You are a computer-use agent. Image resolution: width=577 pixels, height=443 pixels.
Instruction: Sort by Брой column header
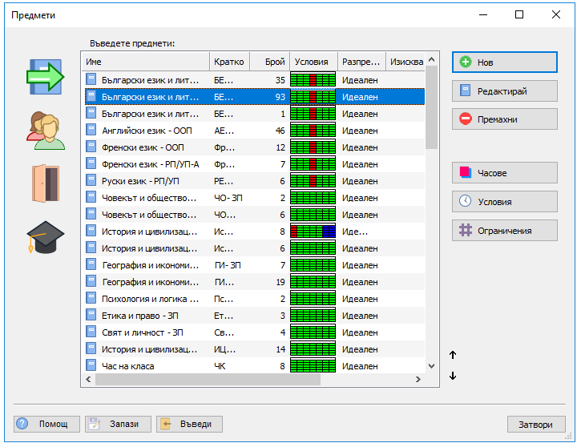tap(269, 62)
